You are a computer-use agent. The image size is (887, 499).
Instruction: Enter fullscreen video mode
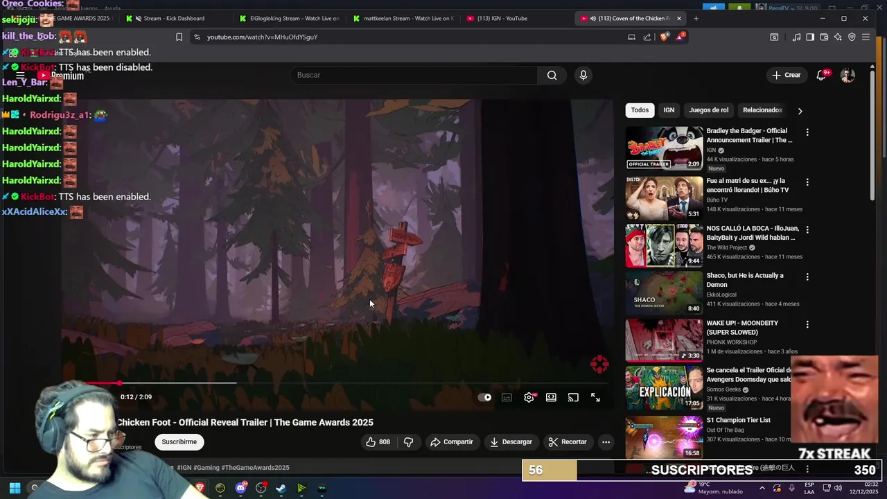click(x=595, y=397)
